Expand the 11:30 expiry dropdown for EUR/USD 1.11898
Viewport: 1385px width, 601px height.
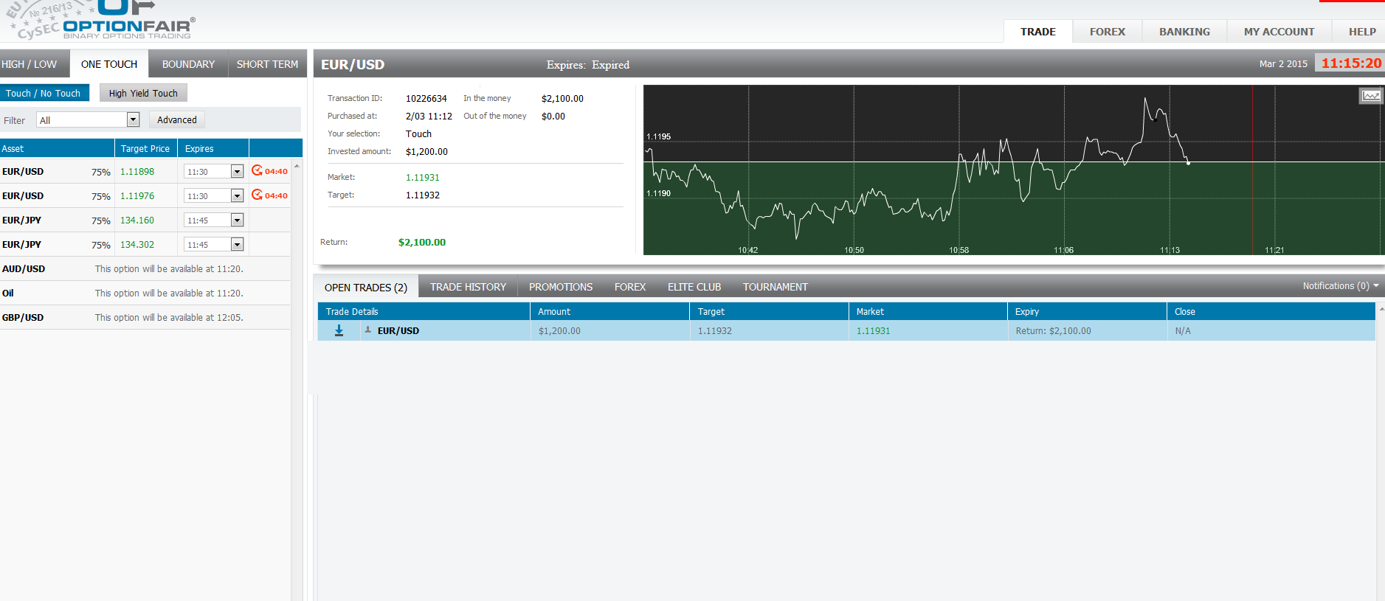click(x=237, y=172)
